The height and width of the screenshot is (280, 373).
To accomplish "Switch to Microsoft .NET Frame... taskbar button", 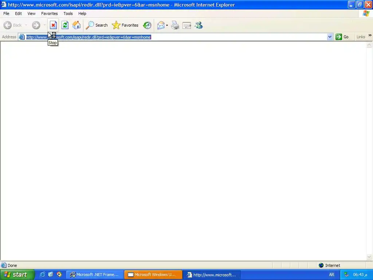I will [x=95, y=275].
